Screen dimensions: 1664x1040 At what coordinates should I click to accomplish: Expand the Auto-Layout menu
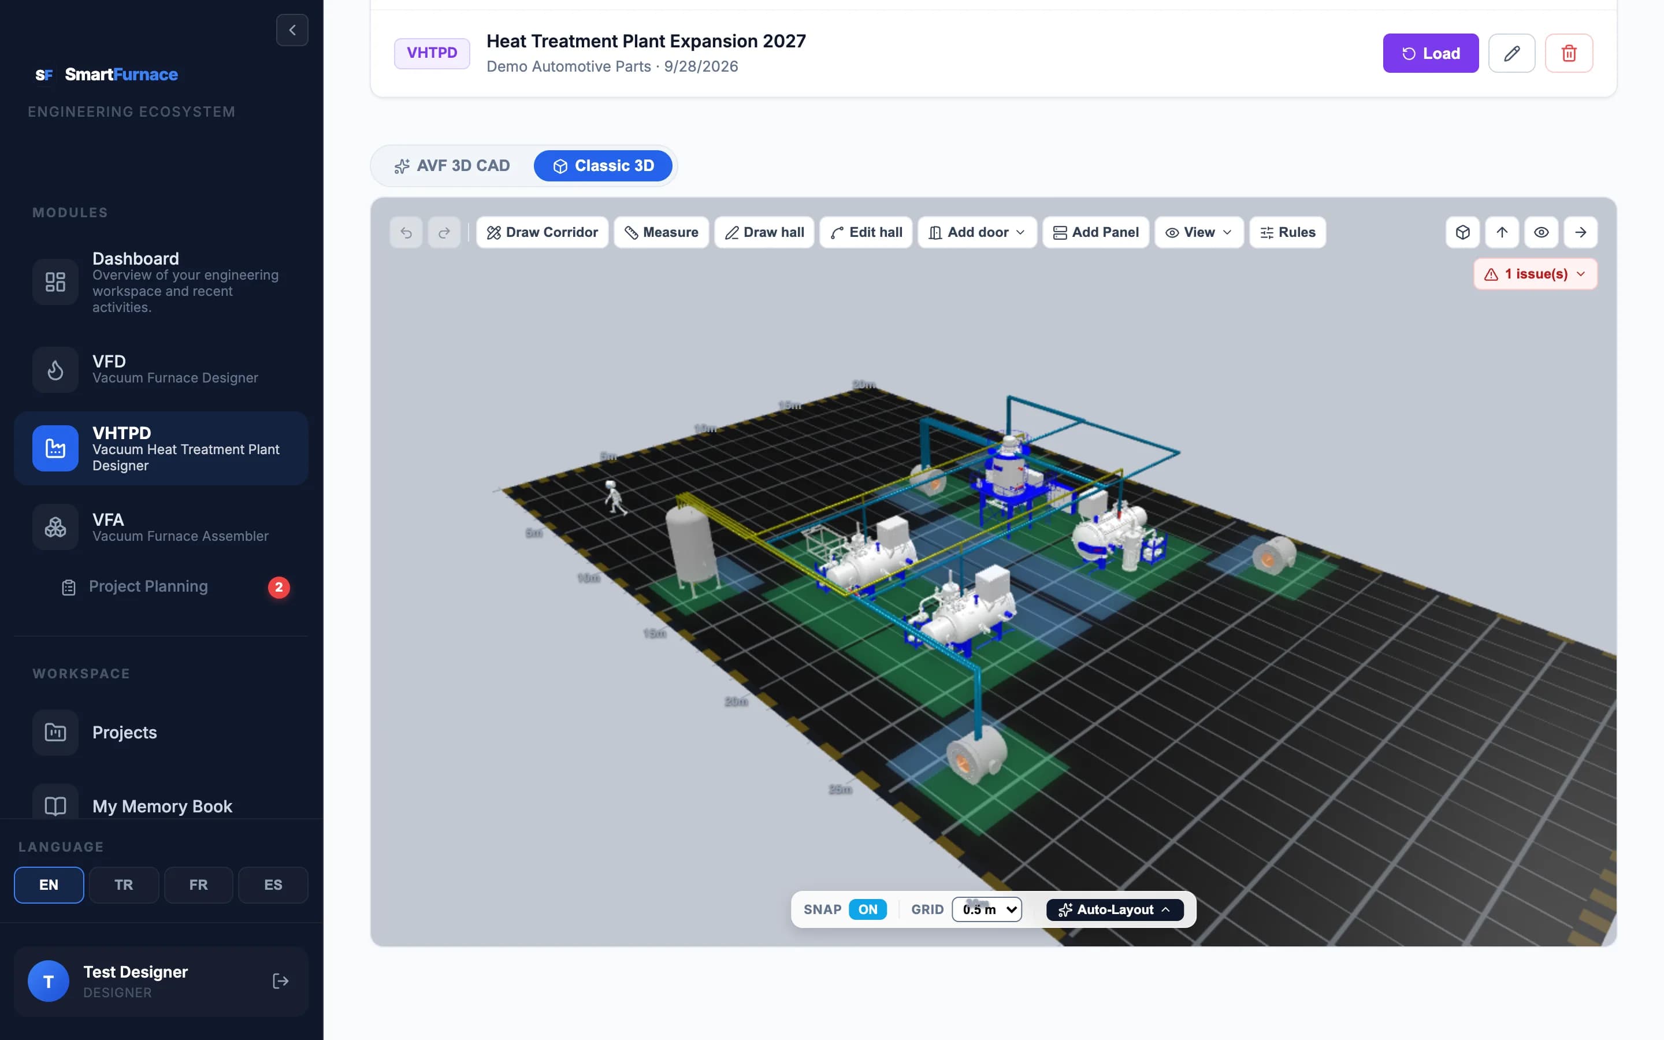(1115, 909)
